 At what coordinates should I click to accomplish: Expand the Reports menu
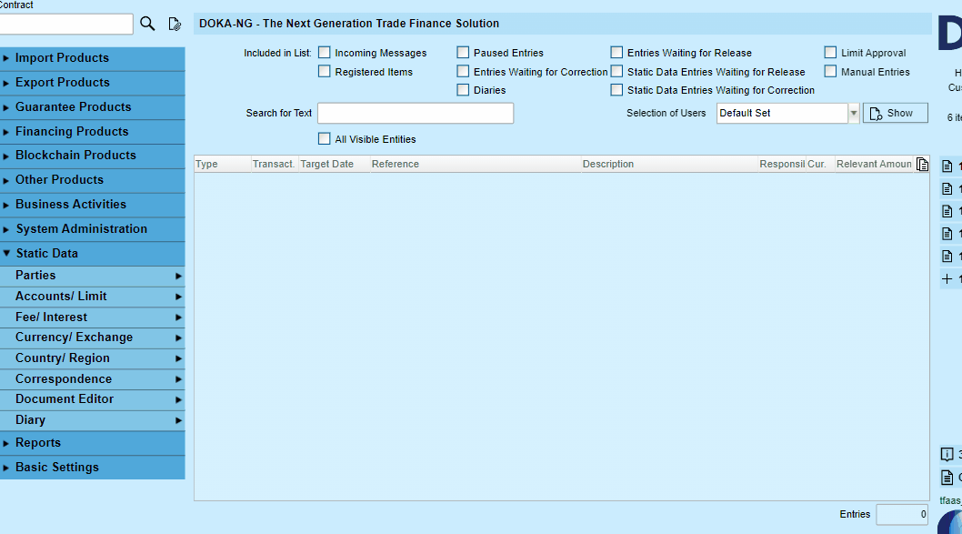92,443
